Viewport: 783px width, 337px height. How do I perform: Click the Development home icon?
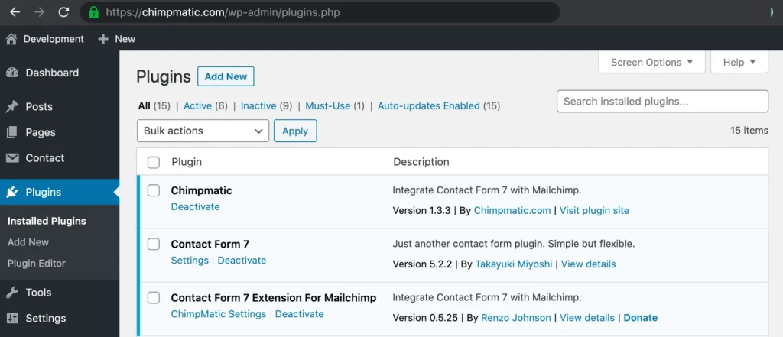[11, 39]
